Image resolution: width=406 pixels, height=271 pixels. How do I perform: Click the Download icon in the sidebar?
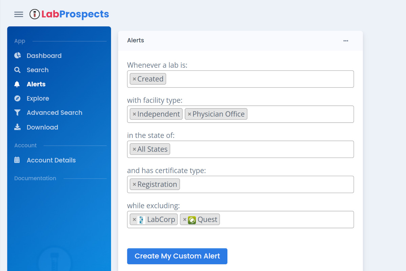click(x=17, y=127)
